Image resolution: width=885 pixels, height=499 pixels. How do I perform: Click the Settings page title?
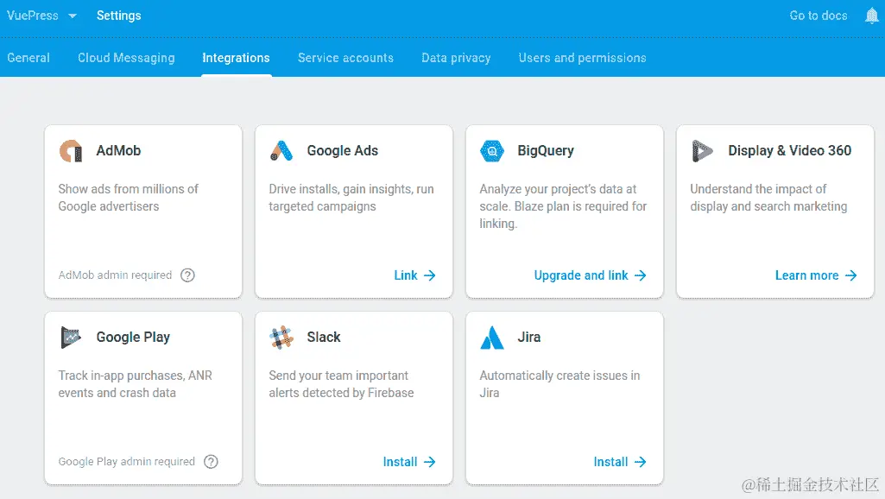coord(118,16)
